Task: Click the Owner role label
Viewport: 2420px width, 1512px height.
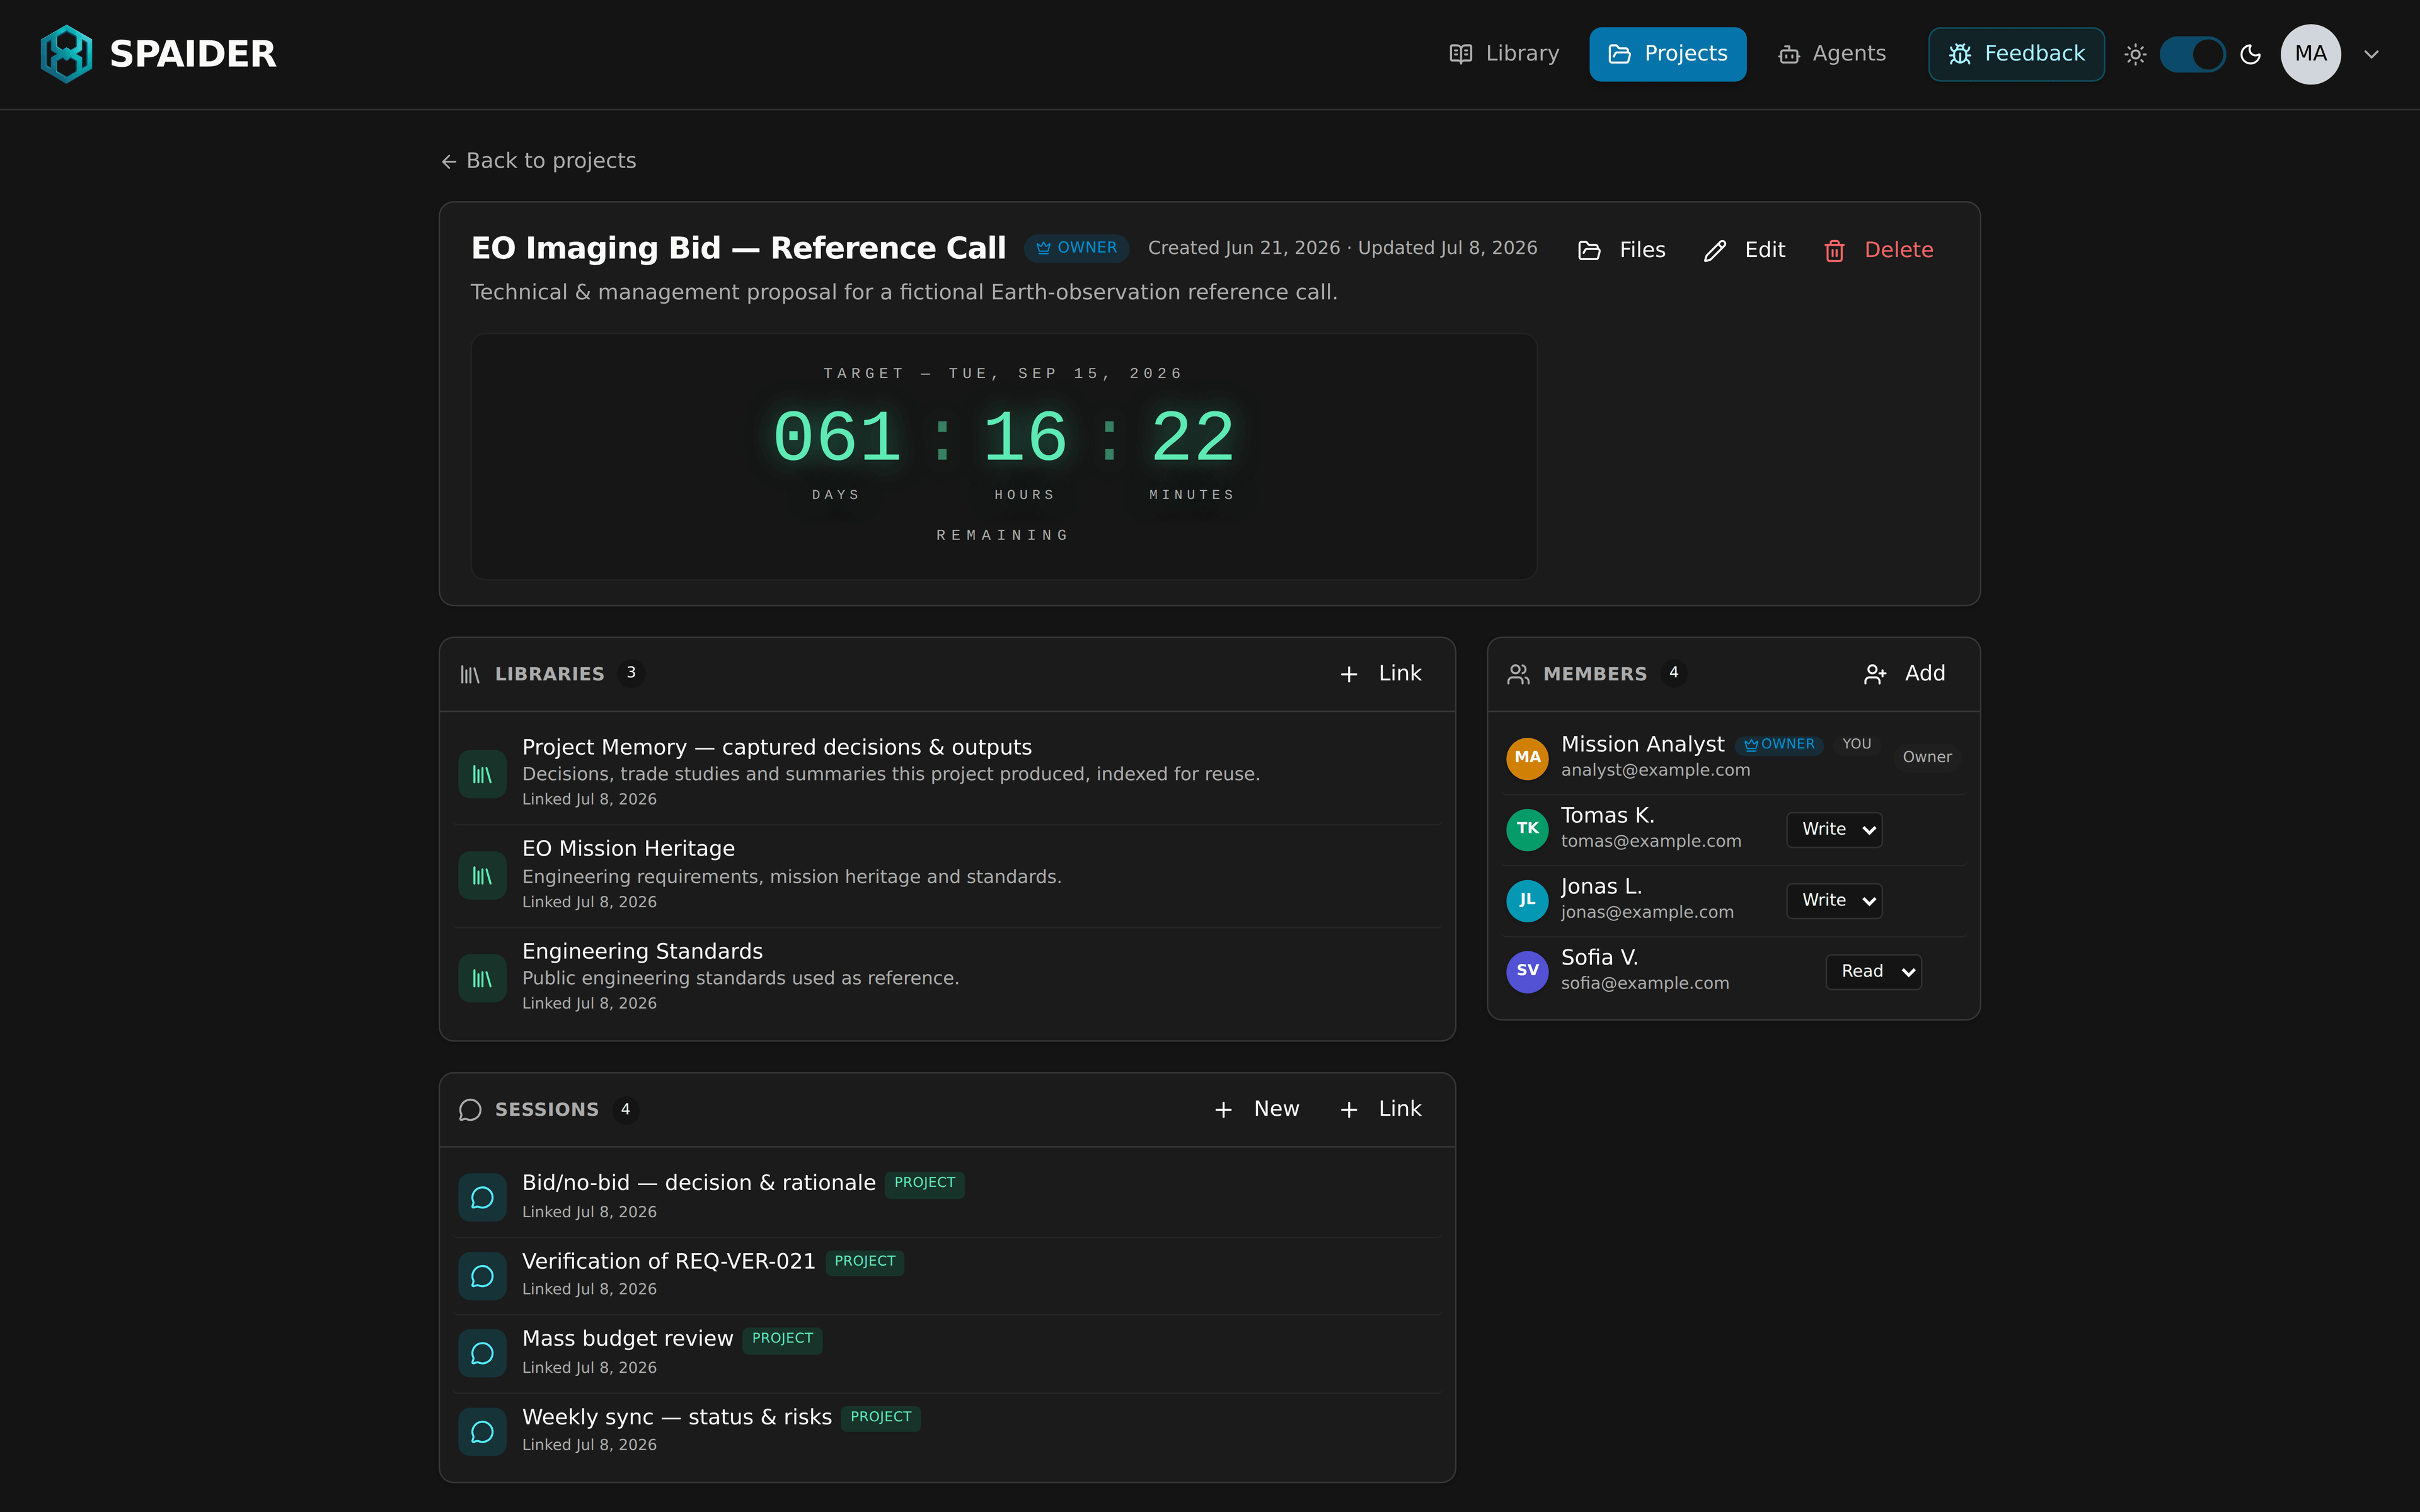Action: [1926, 757]
